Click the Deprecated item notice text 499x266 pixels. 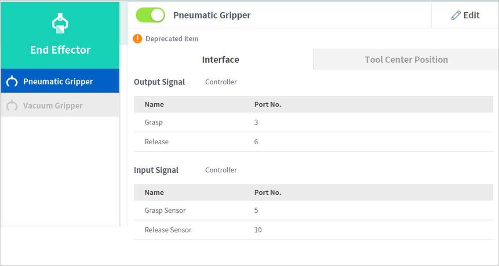pyautogui.click(x=172, y=39)
